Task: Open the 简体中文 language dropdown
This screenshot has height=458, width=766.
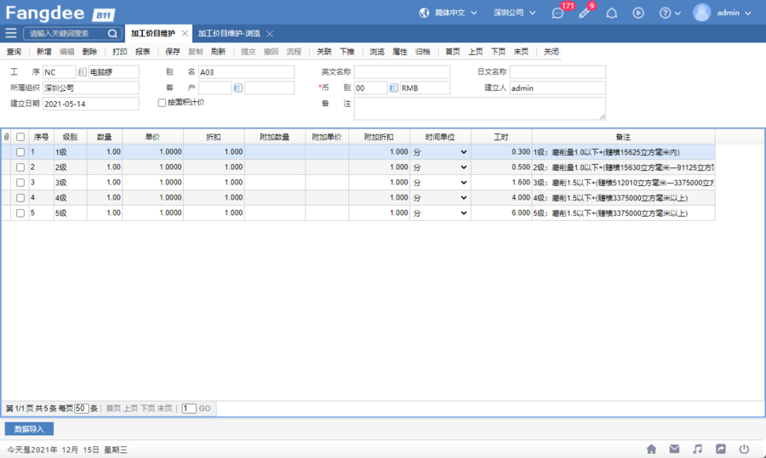Action: [x=455, y=13]
